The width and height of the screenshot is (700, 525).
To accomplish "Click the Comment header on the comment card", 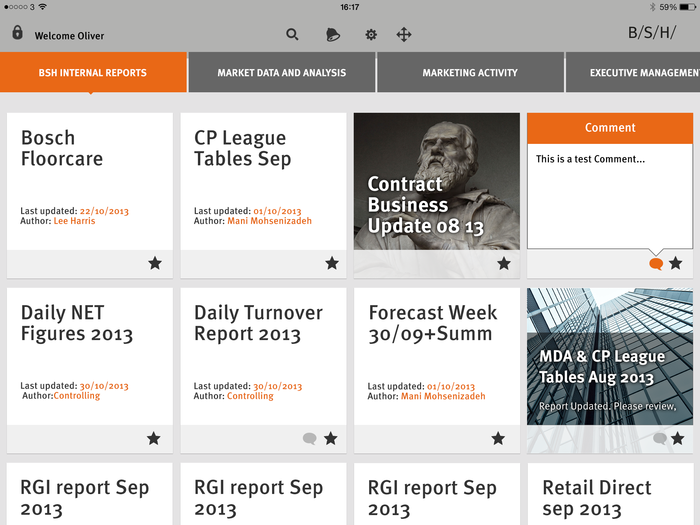I will coord(610,128).
